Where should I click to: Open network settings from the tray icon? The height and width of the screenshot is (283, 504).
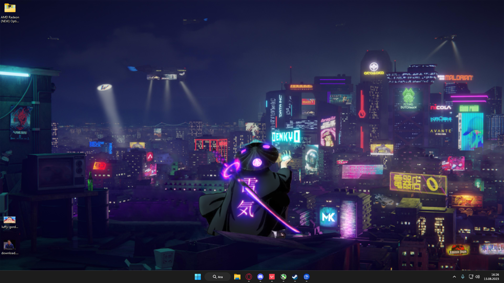click(471, 277)
